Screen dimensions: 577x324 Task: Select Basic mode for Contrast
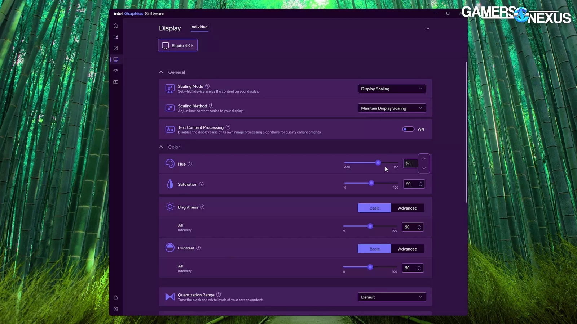click(x=374, y=249)
